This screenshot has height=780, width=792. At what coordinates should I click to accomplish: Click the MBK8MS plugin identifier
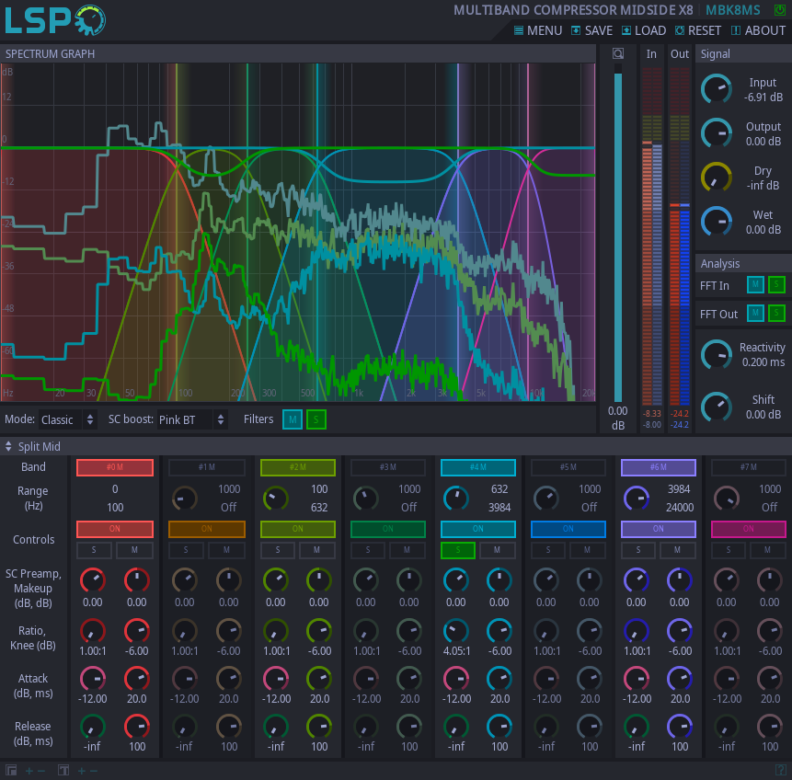point(732,10)
